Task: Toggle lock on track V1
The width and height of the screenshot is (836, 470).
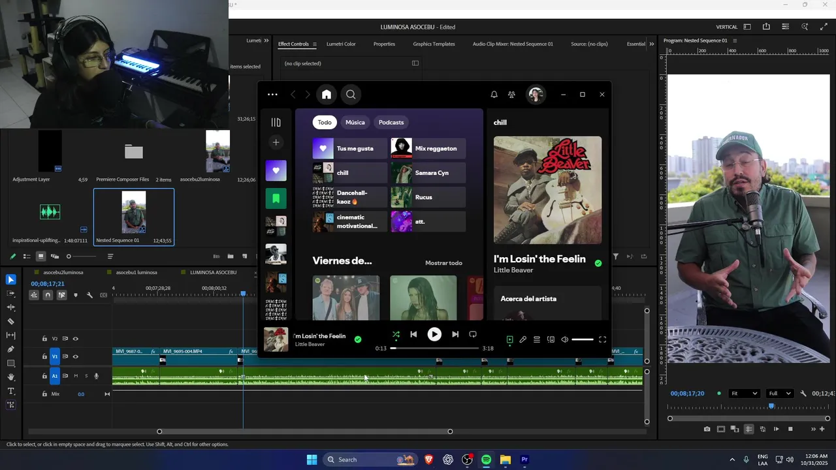Action: coord(44,356)
